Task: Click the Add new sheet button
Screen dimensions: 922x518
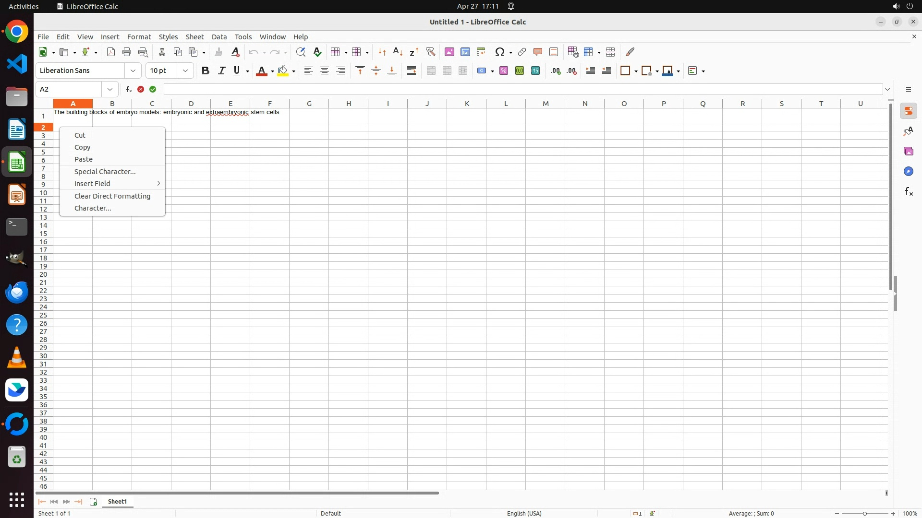Action: pos(93,502)
